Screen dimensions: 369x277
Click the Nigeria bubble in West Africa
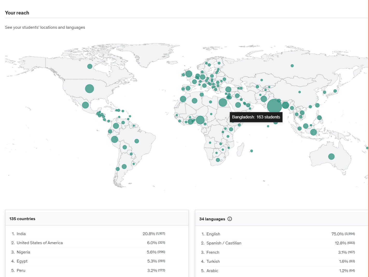[x=200, y=120]
